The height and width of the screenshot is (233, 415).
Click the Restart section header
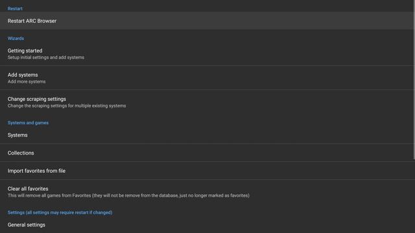15,8
